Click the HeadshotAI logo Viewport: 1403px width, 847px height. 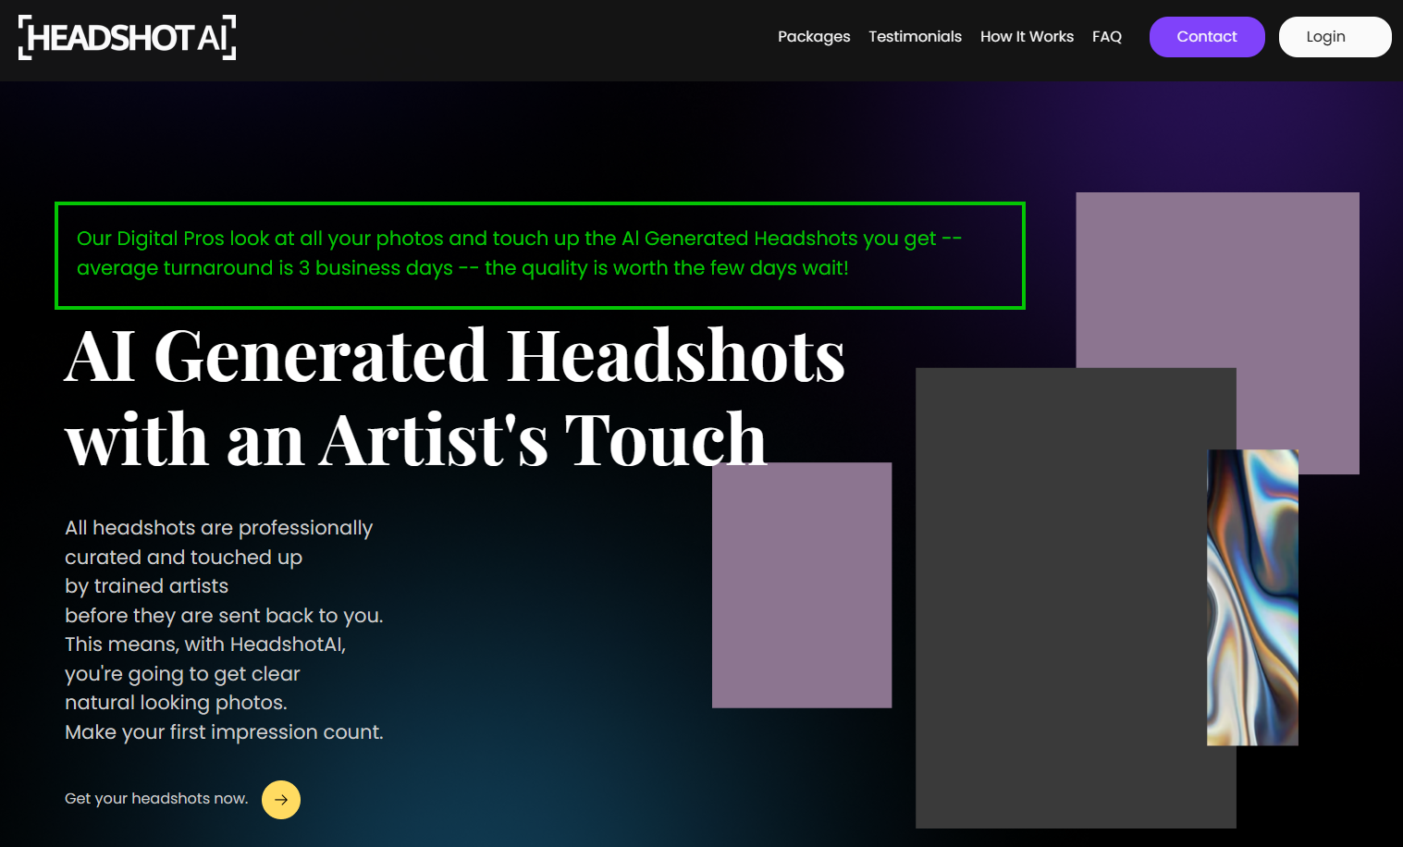pyautogui.click(x=128, y=38)
